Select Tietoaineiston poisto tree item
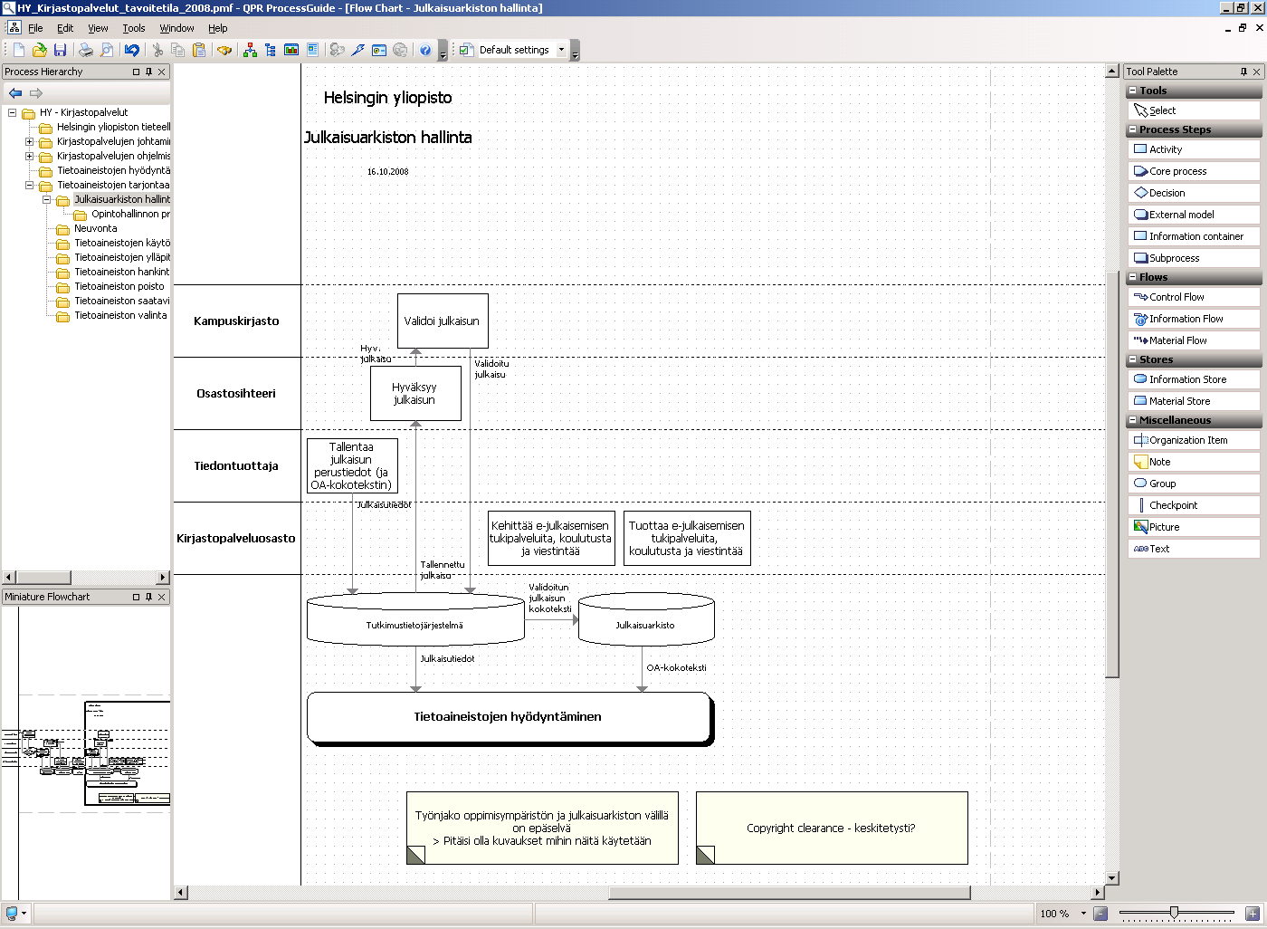Viewport: 1267px width, 929px height. click(x=119, y=286)
